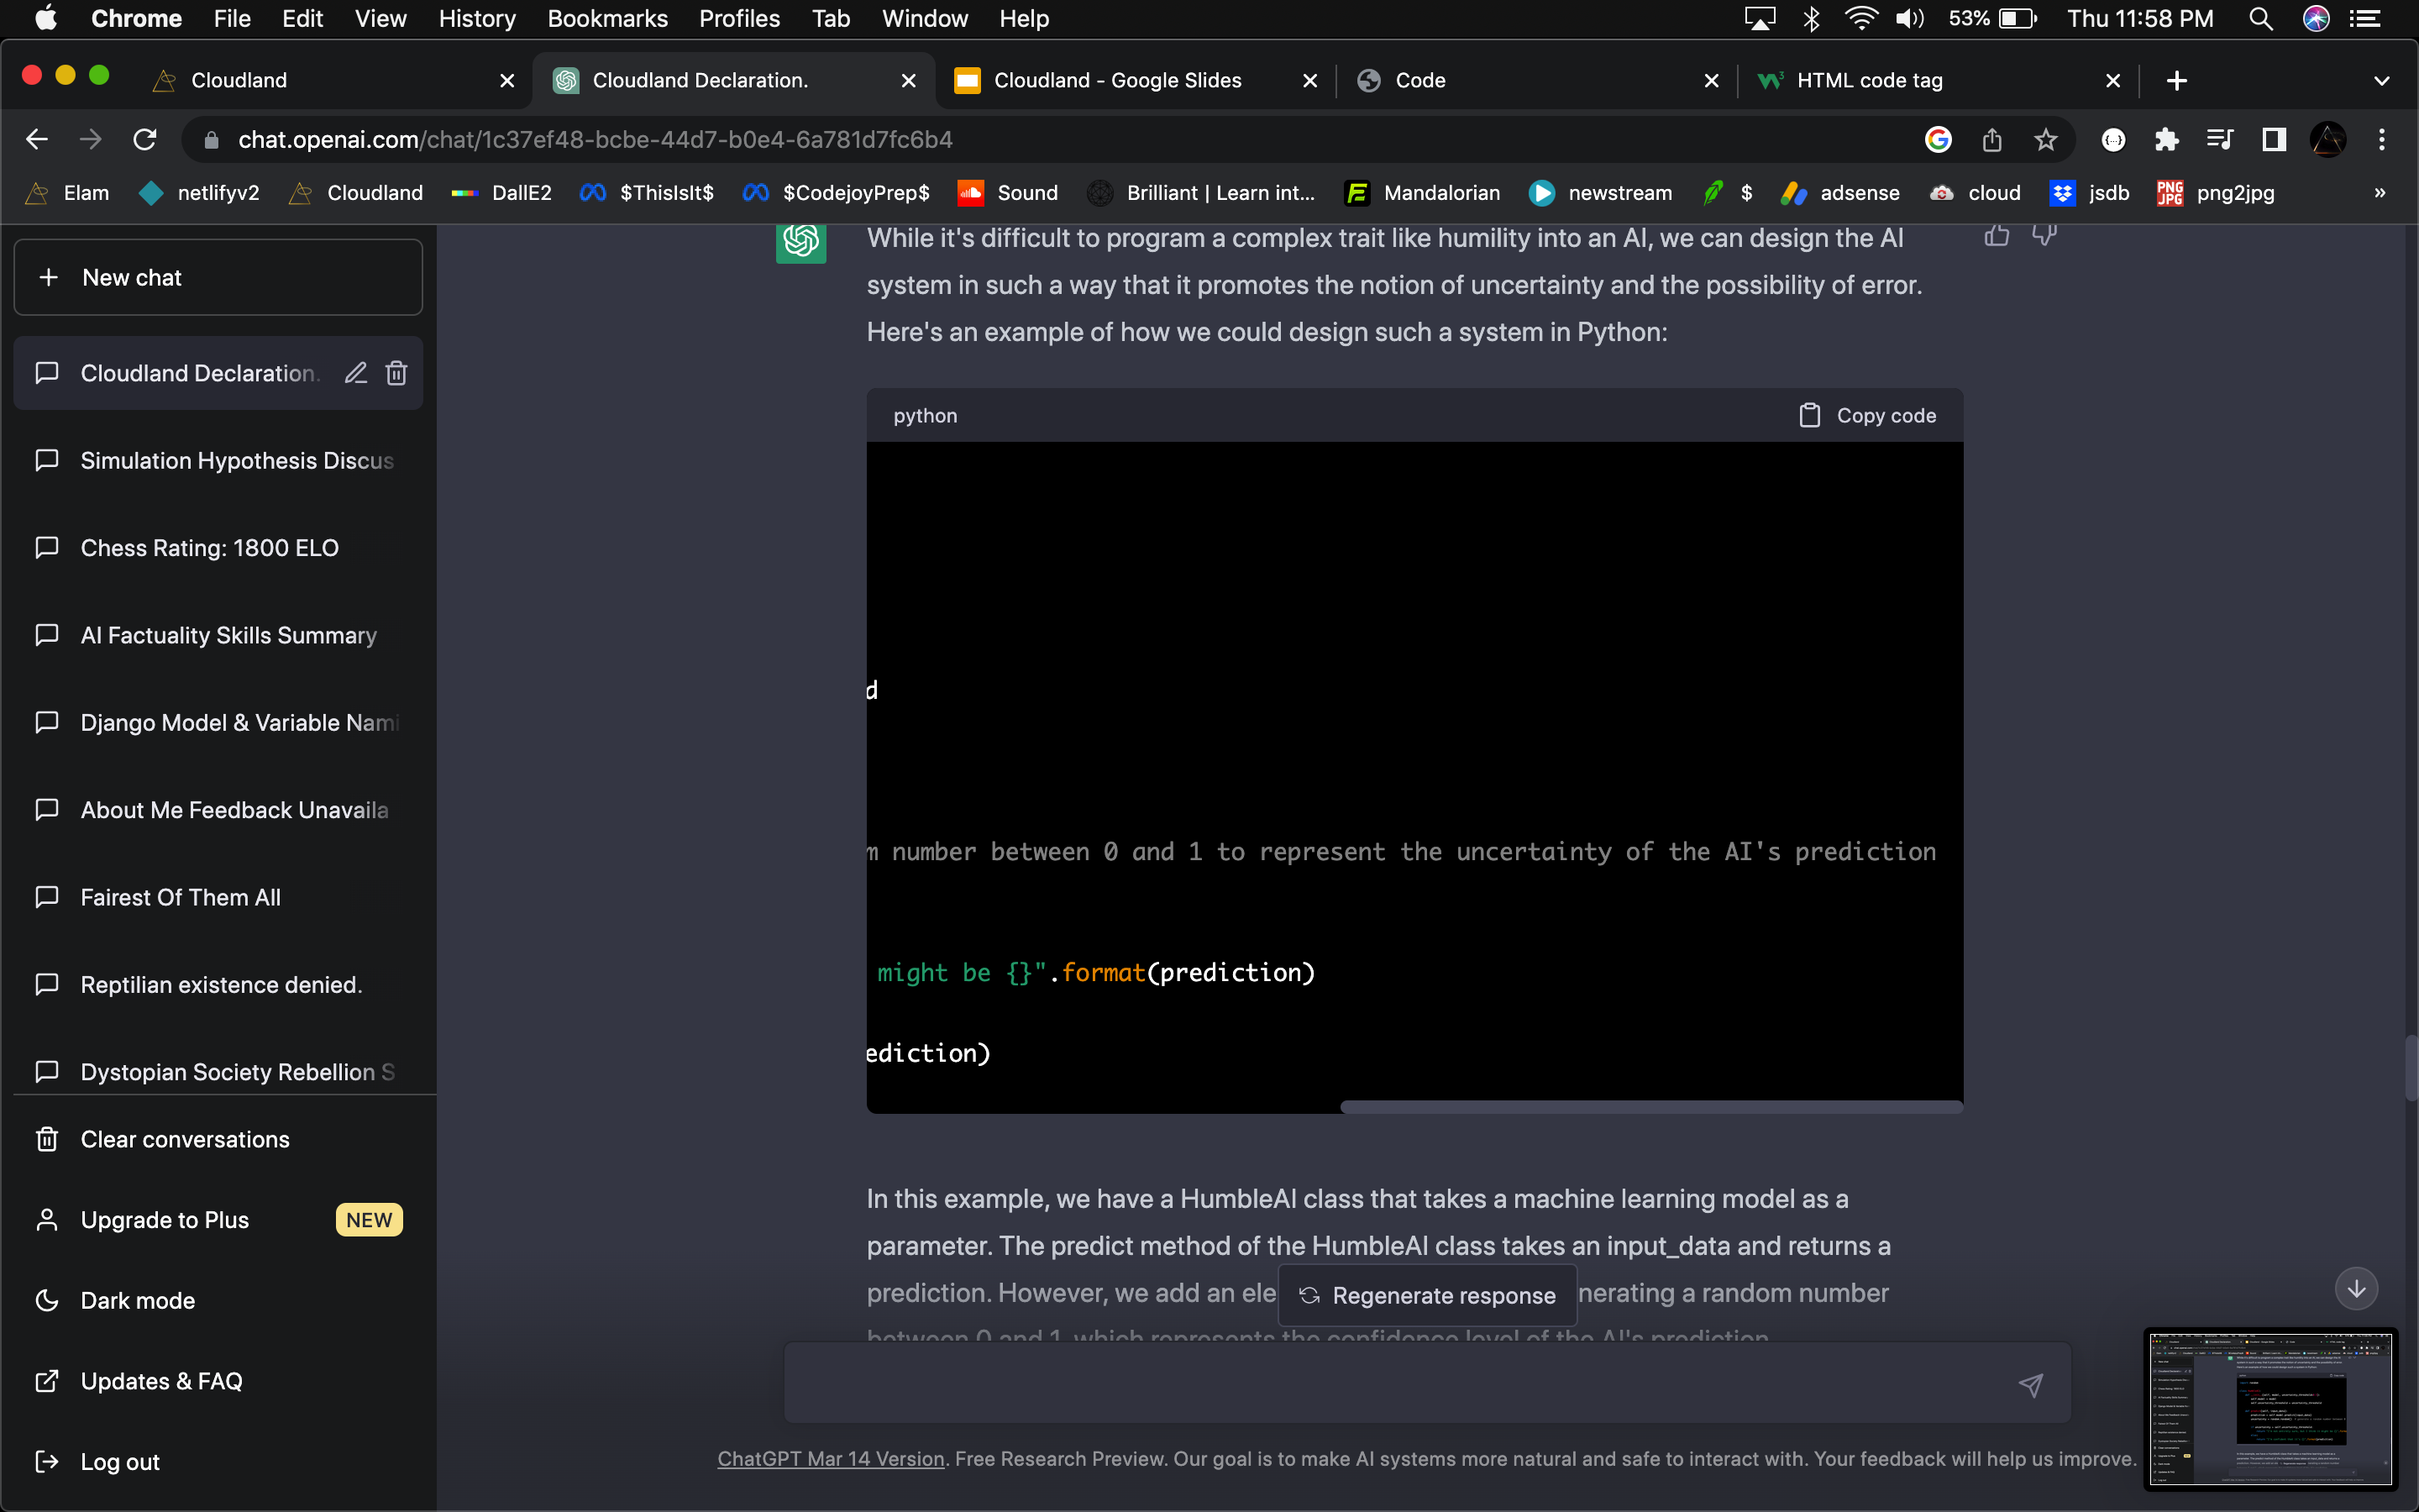Click Upgrade to Plus
This screenshot has height=1512, width=2419.
pos(218,1220)
